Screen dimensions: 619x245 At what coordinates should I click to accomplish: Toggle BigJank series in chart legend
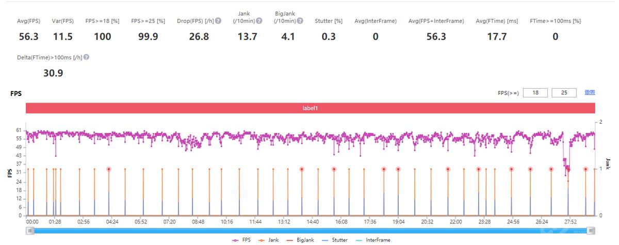[x=301, y=240]
